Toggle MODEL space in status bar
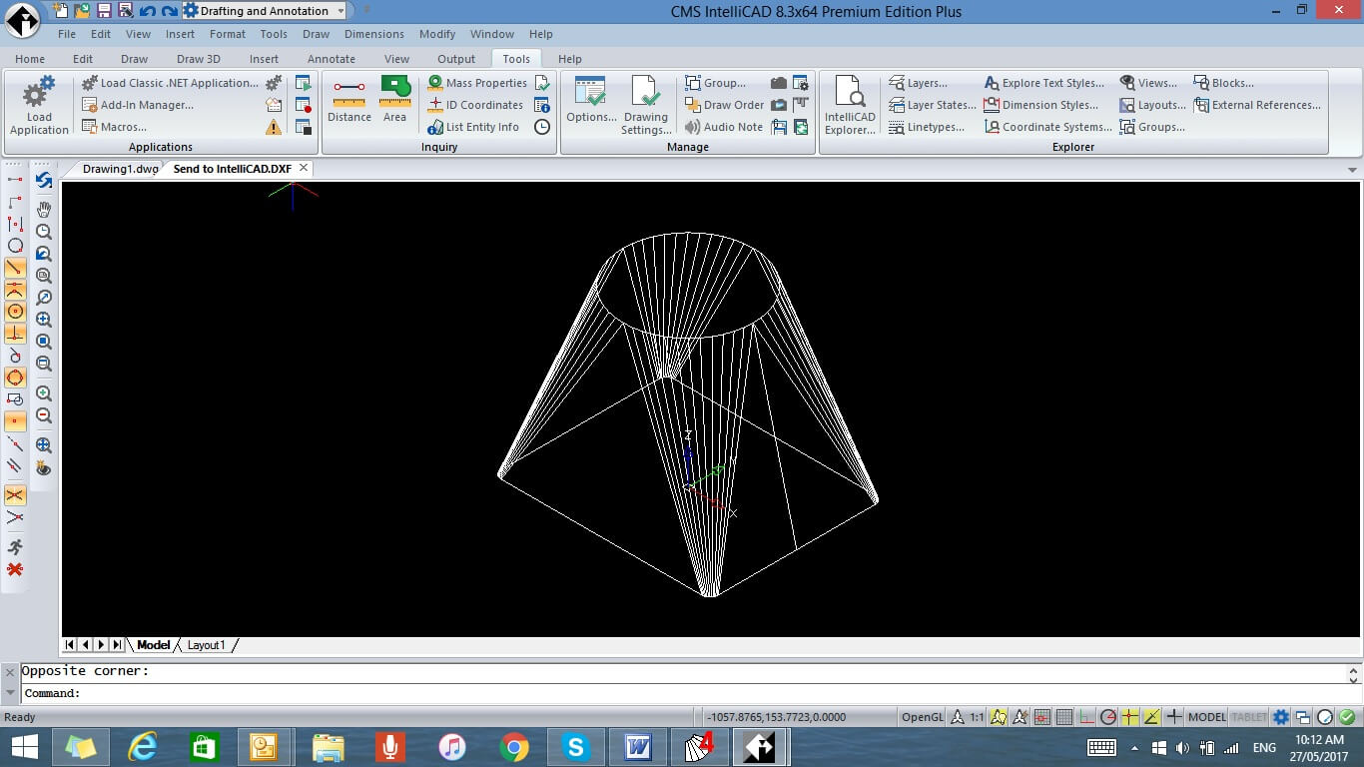1364x767 pixels. pyautogui.click(x=1206, y=717)
